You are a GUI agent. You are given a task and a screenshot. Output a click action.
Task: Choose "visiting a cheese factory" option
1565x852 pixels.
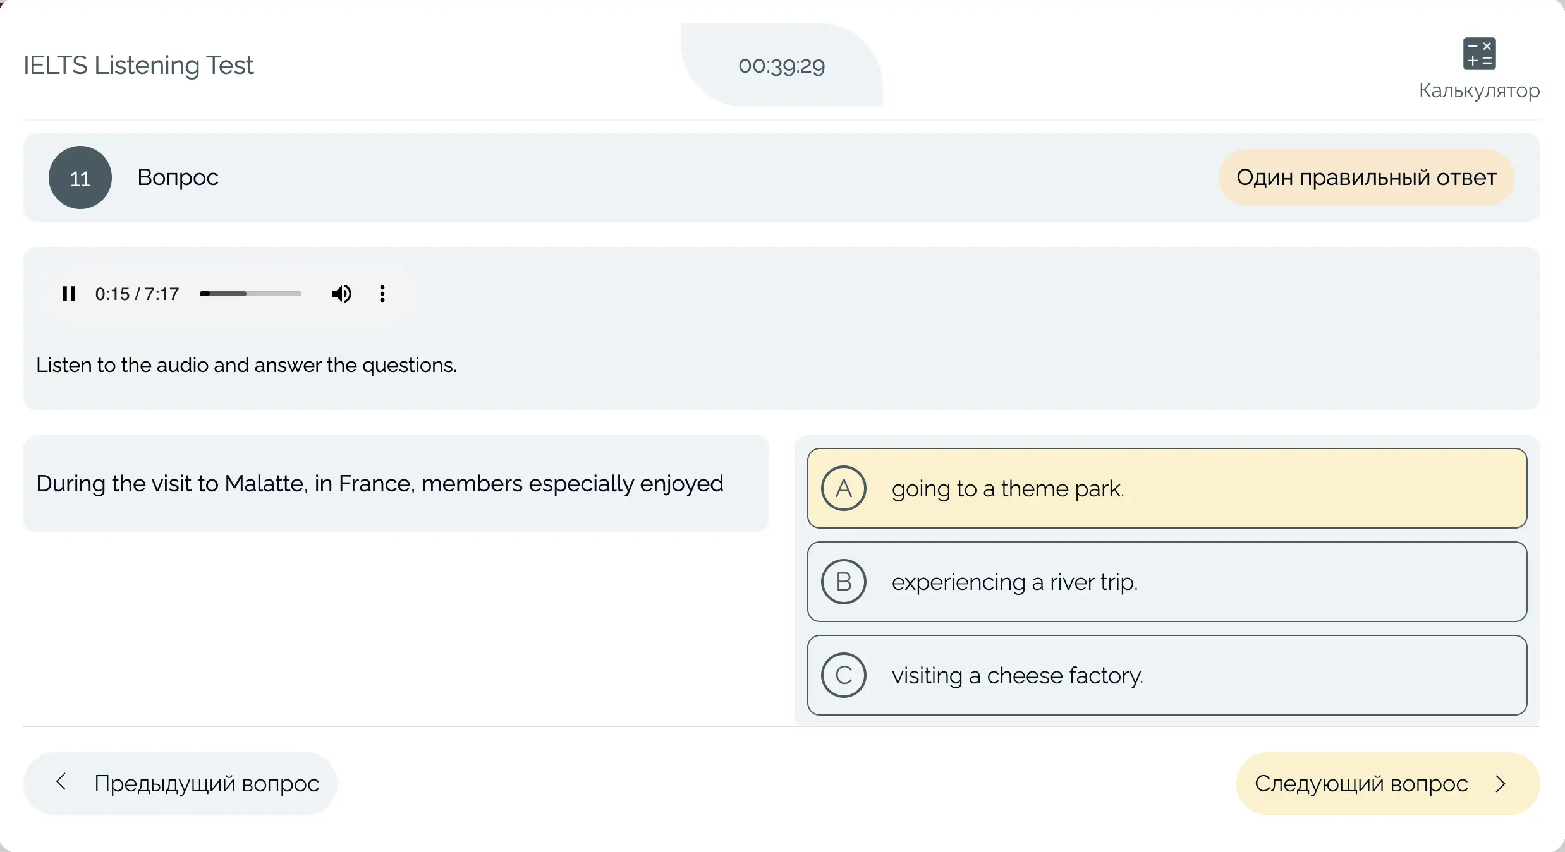(1018, 676)
